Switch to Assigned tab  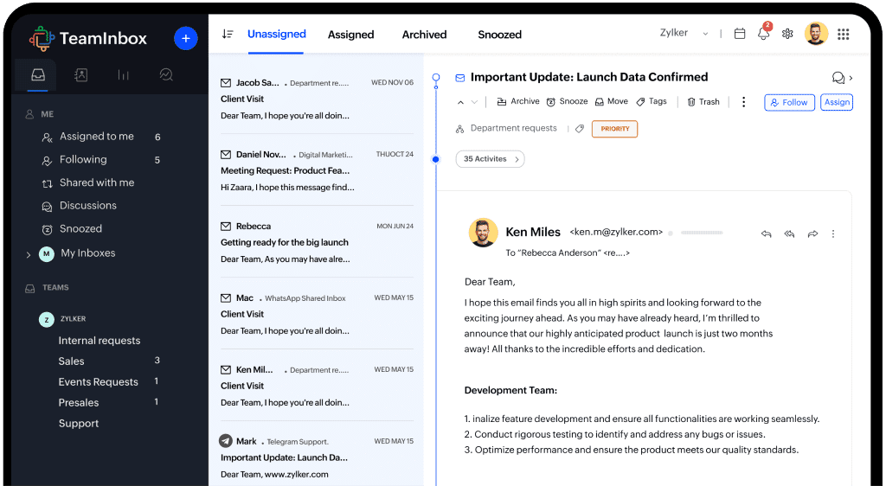coord(351,35)
